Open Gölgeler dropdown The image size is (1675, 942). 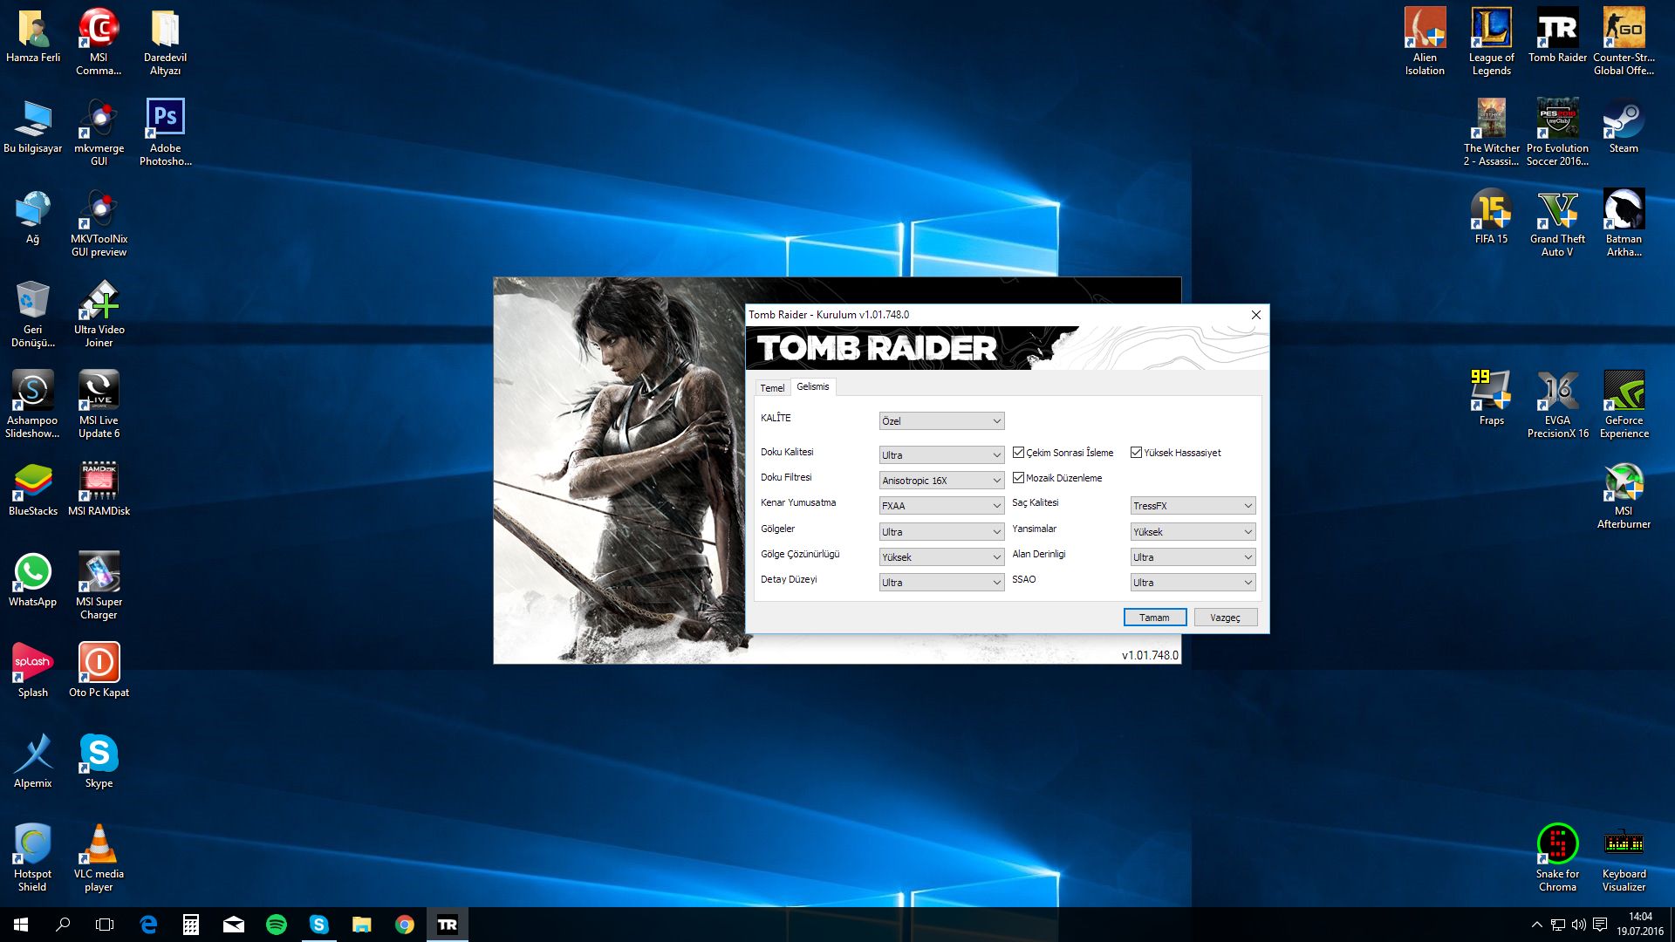point(941,532)
